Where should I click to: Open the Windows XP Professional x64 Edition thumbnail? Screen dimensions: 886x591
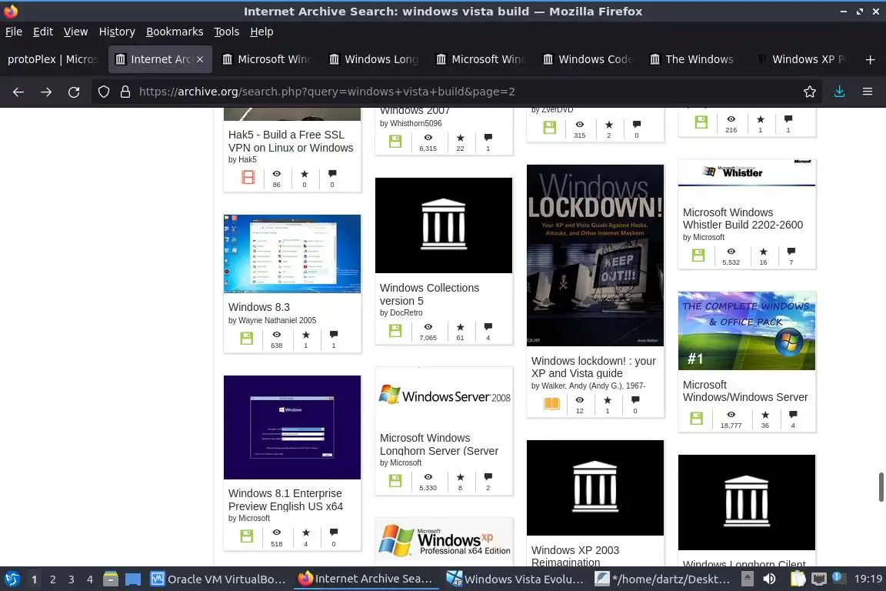[444, 541]
